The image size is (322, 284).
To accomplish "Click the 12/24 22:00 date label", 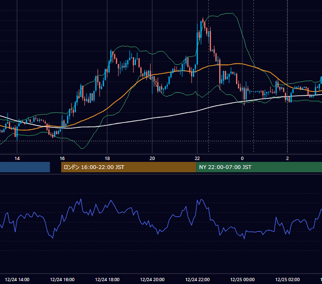I will pyautogui.click(x=197, y=280).
